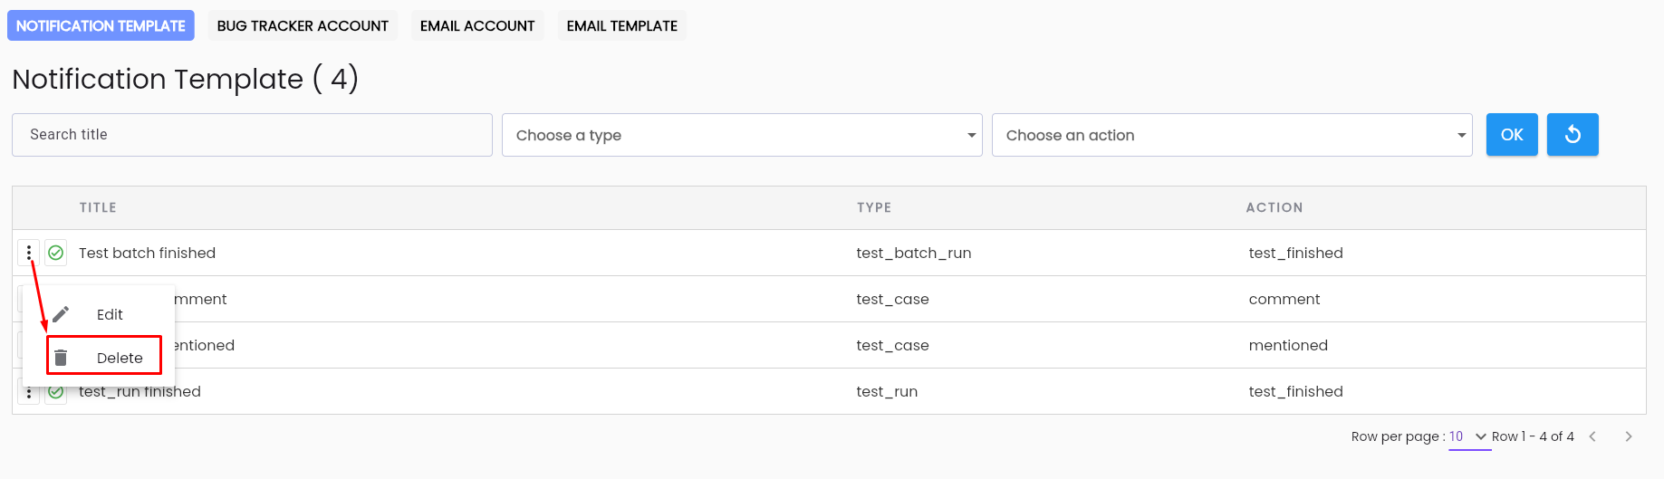Click the blue reset refresh icon button

click(1573, 134)
